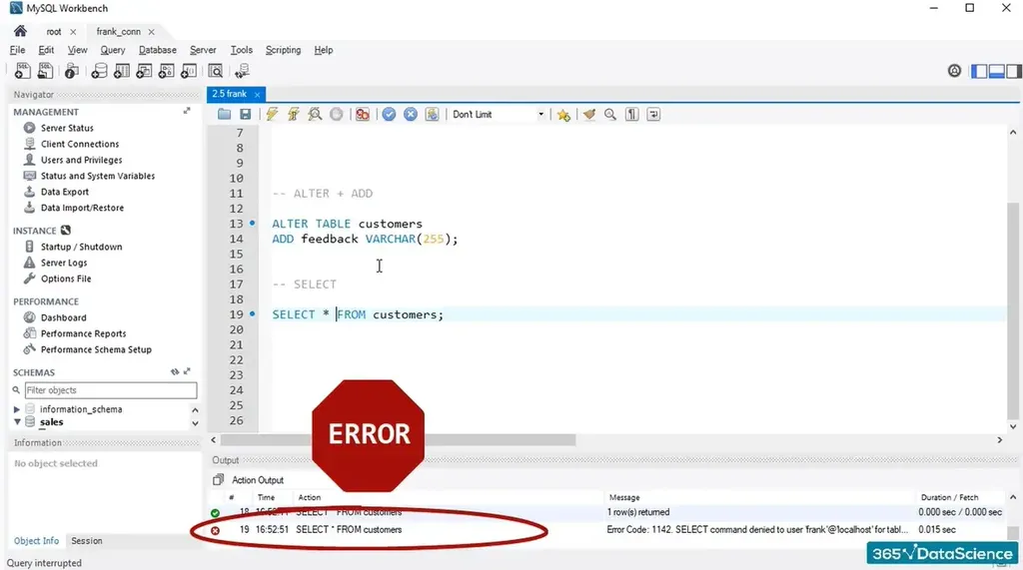Click the save script floppy disk icon
This screenshot has height=570, width=1023.
(246, 115)
